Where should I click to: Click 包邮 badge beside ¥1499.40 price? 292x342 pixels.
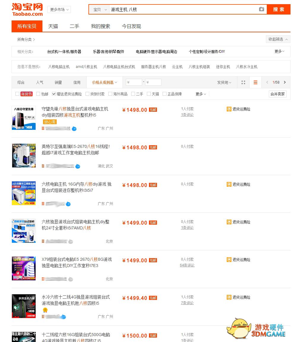(x=153, y=298)
